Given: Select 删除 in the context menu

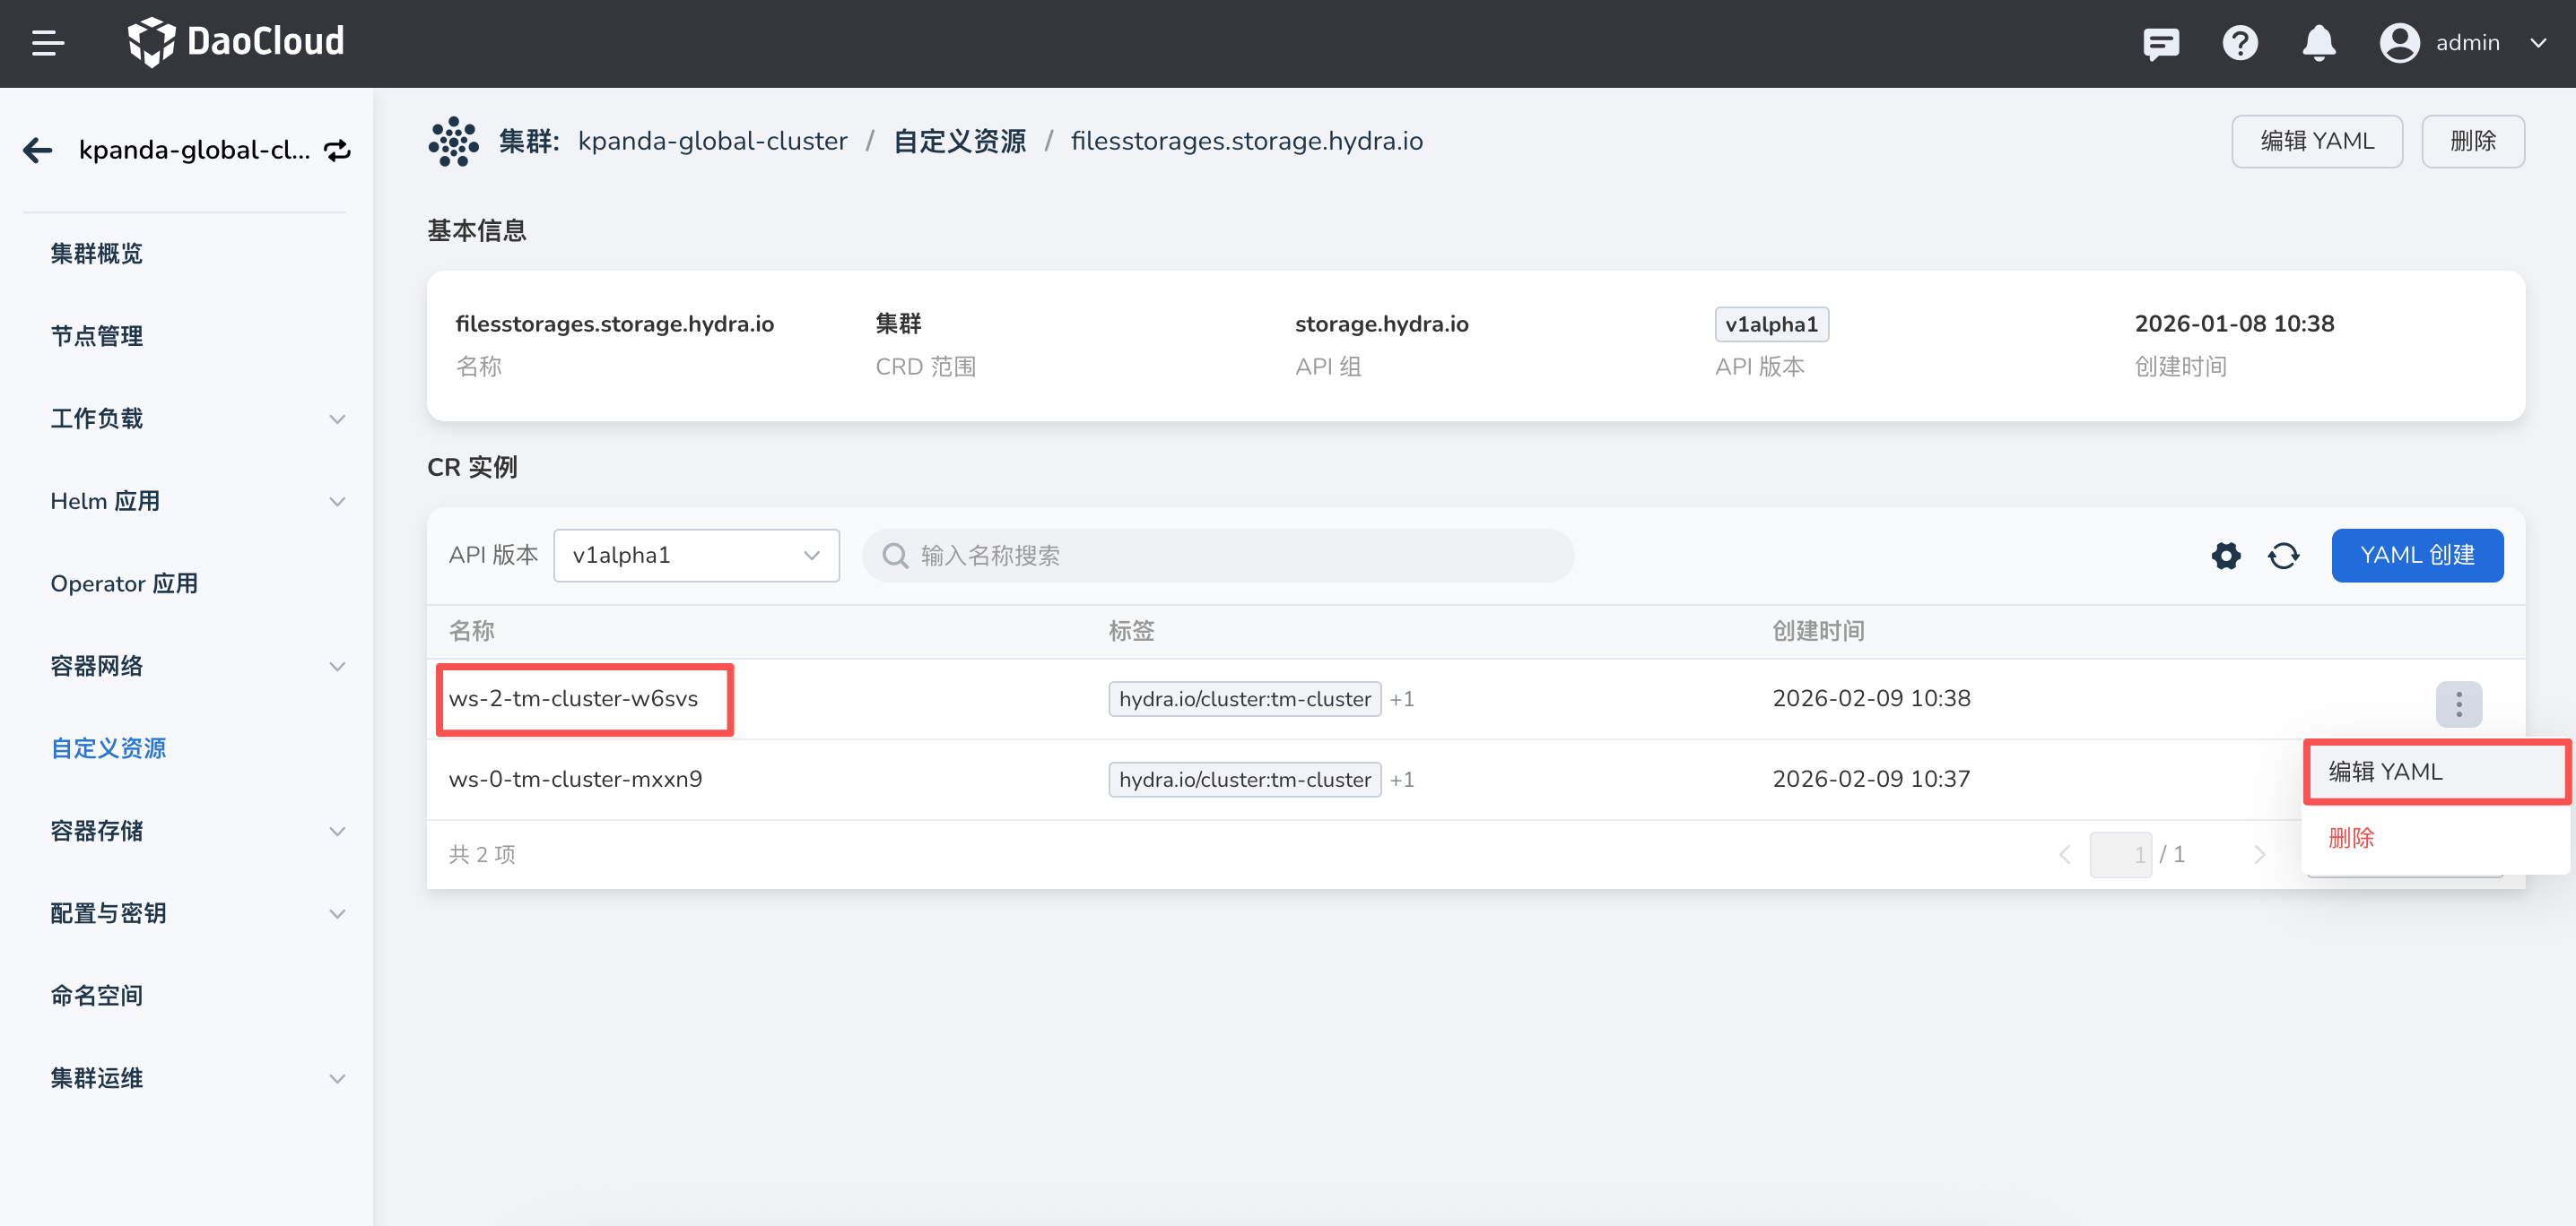Looking at the screenshot, I should (2351, 837).
